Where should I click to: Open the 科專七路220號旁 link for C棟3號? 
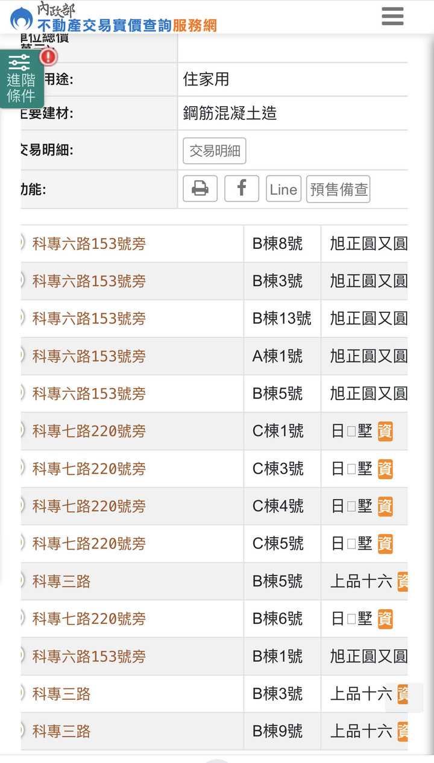tap(88, 469)
